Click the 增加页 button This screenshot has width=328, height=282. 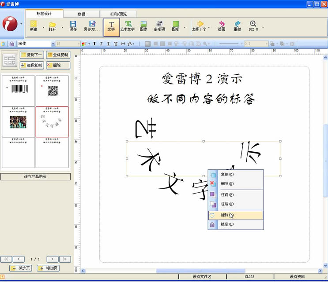[48, 268]
